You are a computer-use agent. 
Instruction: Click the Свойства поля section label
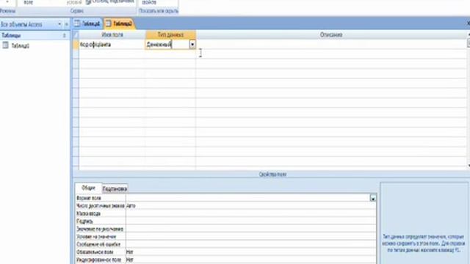pyautogui.click(x=272, y=175)
